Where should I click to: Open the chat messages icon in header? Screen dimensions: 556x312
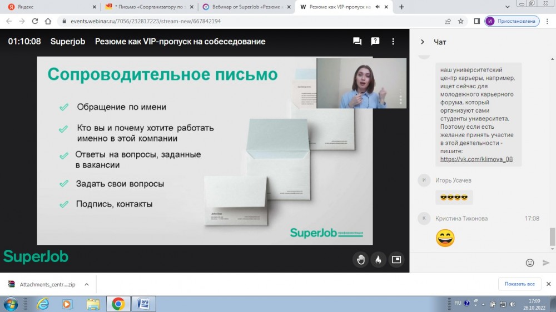(x=357, y=42)
